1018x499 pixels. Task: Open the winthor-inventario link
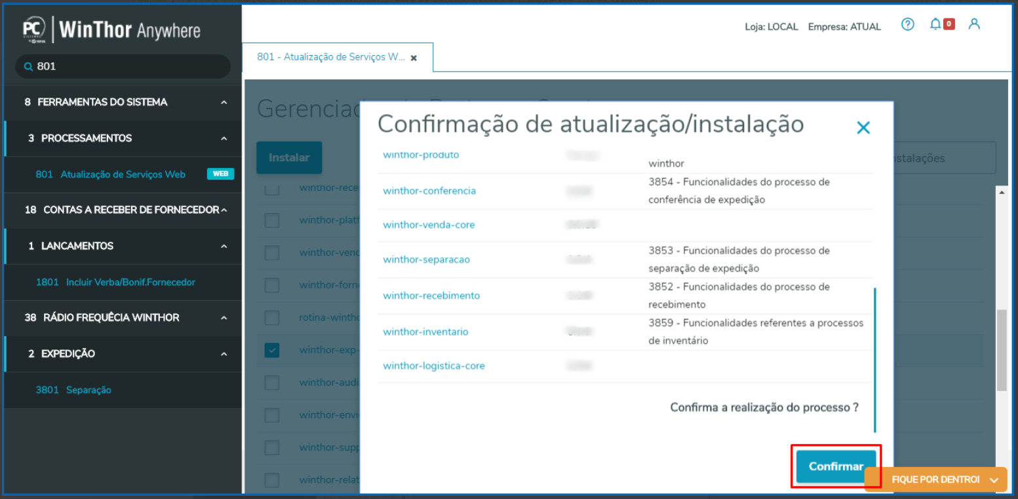point(425,332)
